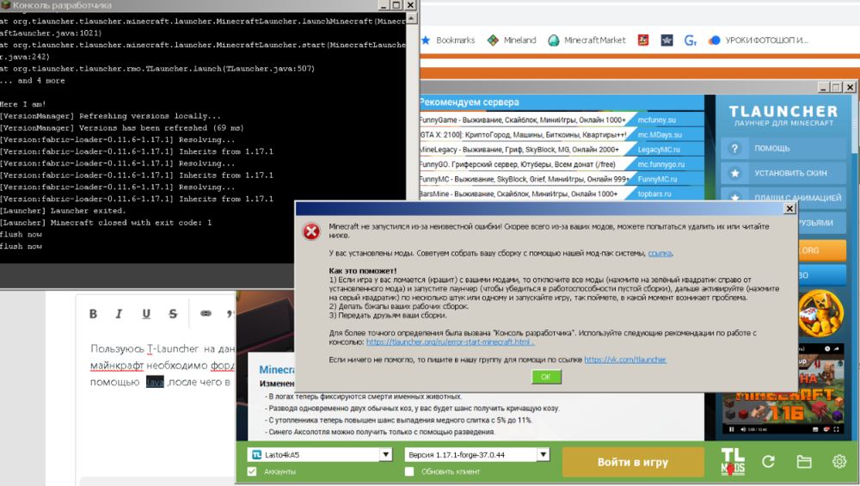This screenshot has height=486, width=860.
Task: Open the dark blue star bookmark icon
Action: tap(667, 40)
